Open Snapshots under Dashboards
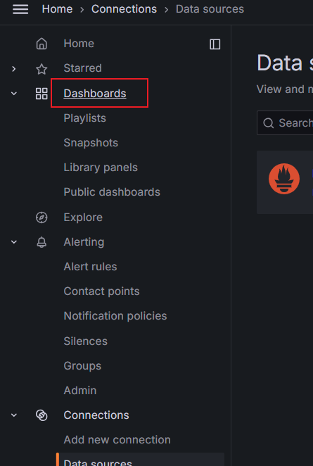The width and height of the screenshot is (313, 466). coord(91,143)
